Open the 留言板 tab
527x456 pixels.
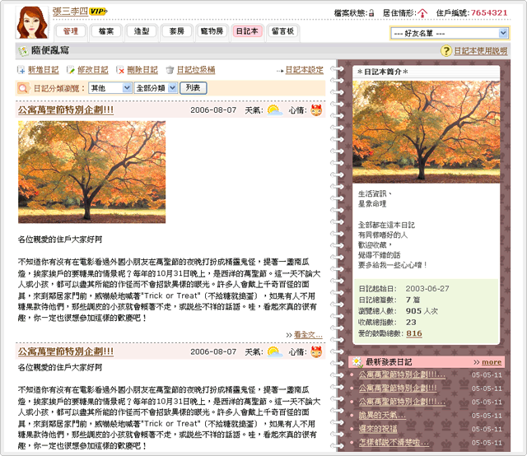point(282,31)
